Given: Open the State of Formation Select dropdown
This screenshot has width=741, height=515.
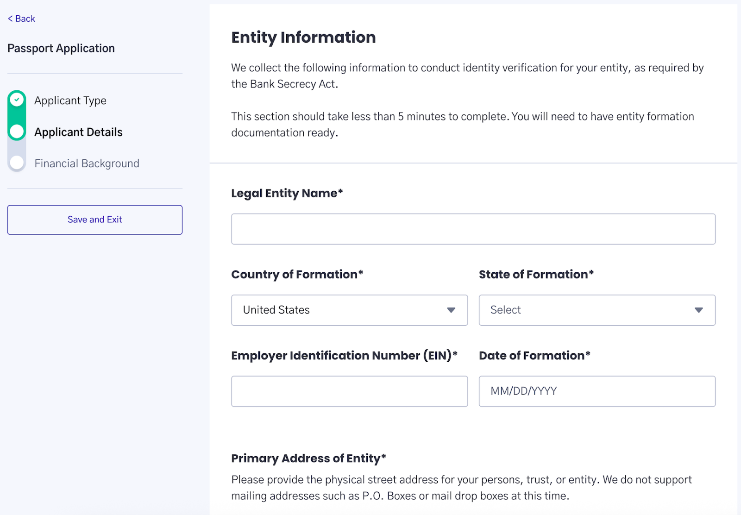Looking at the screenshot, I should point(597,310).
